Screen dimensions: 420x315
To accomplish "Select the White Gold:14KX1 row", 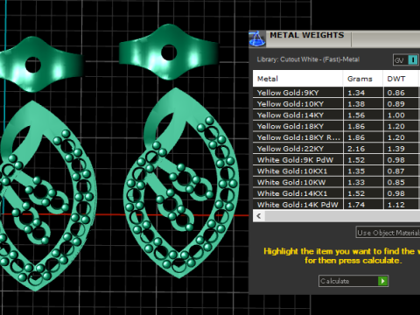I will pos(336,193).
